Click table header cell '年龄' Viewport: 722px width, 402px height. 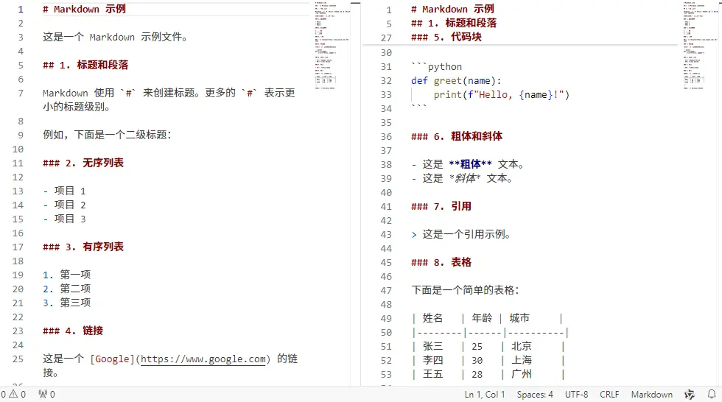[482, 318]
